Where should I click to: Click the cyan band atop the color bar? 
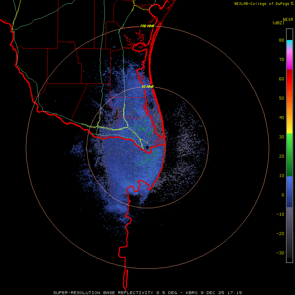pyautogui.click(x=289, y=43)
